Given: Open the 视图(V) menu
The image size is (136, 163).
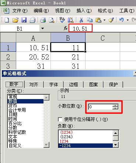Looking at the screenshot, I should [63, 11].
